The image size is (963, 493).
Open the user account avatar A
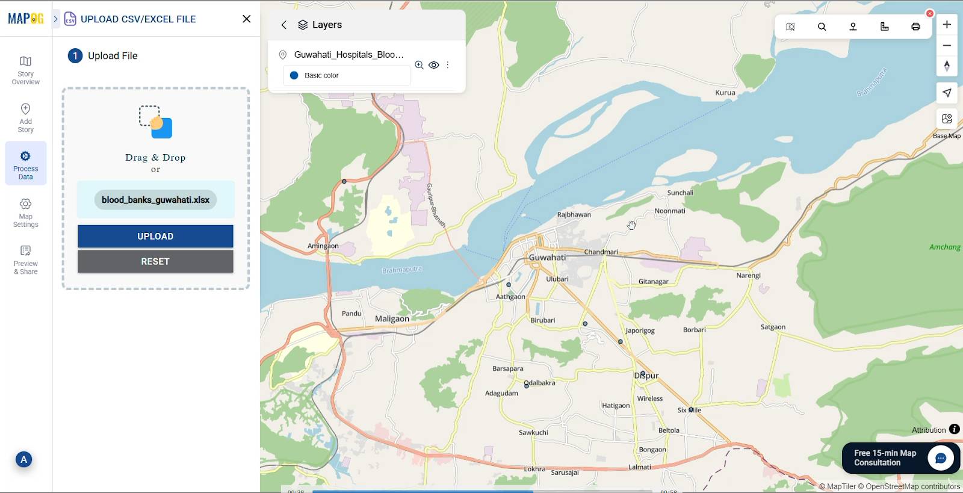23,459
